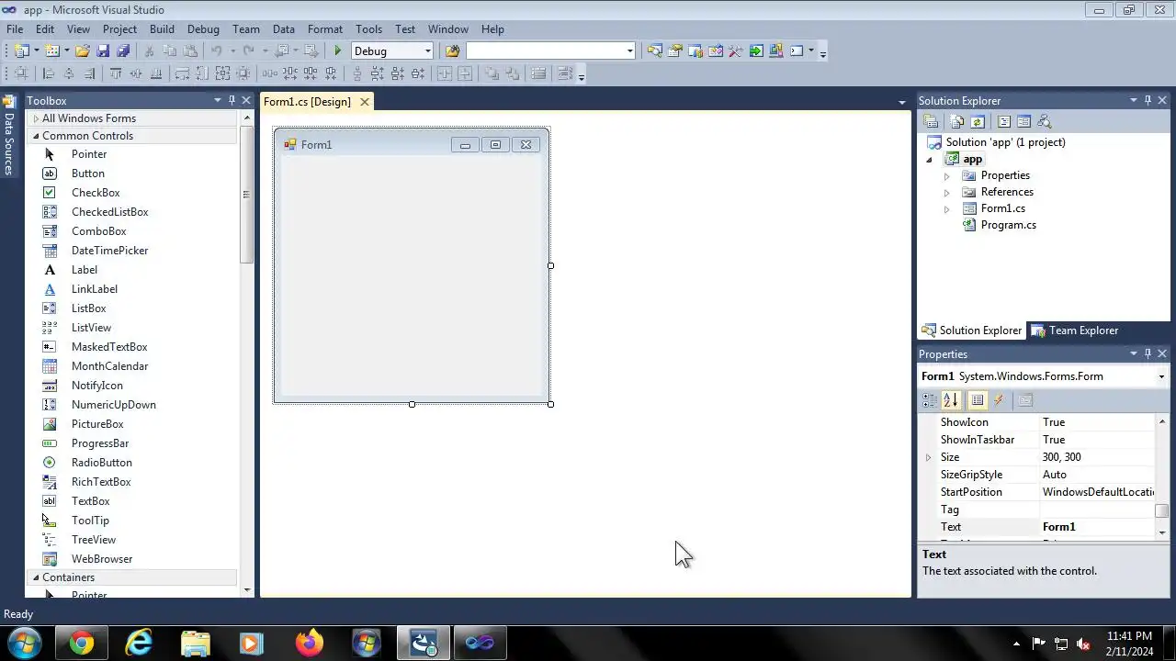Select the ProgressBar control in Toolbox
This screenshot has width=1176, height=661.
coord(100,443)
